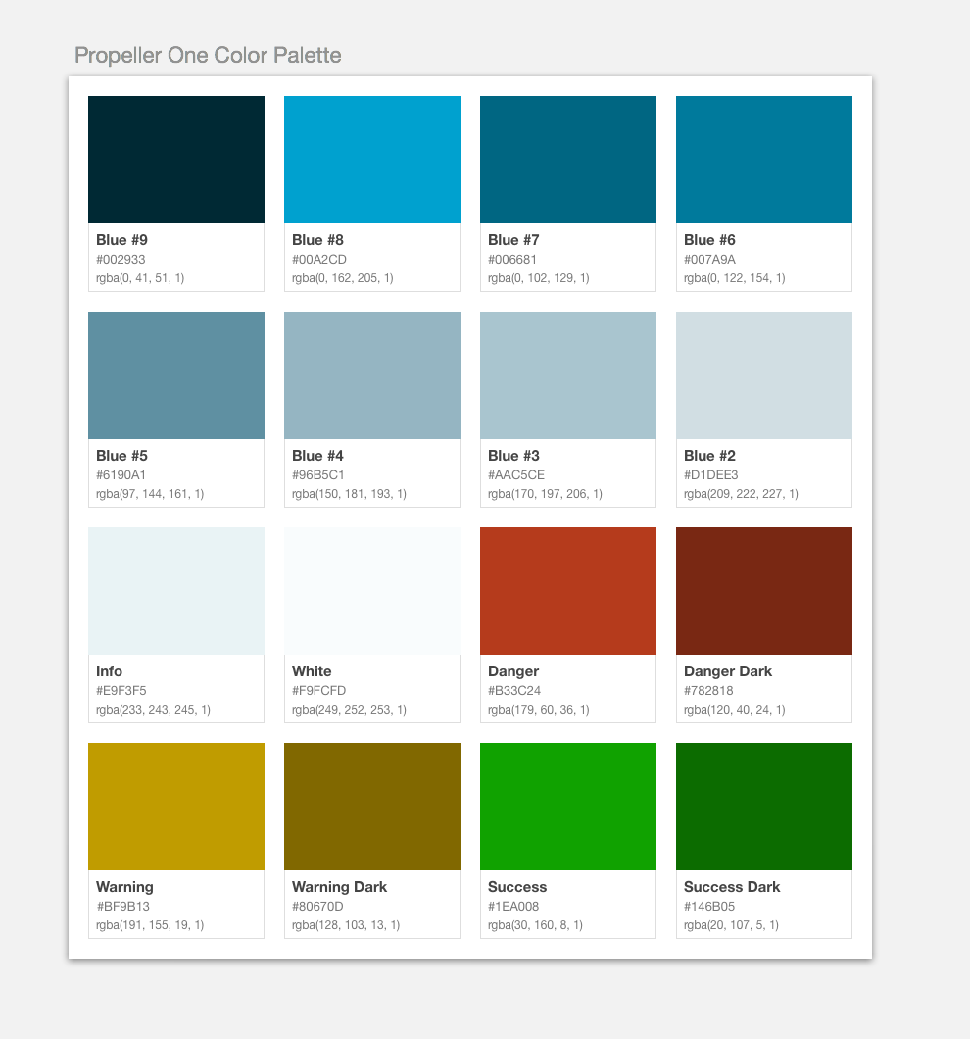Select the Danger Dark color swatch
Viewport: 970px width, 1039px height.
pyautogui.click(x=764, y=591)
